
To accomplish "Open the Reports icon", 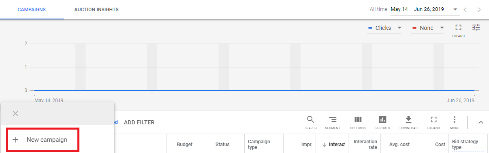I will 382,122.
